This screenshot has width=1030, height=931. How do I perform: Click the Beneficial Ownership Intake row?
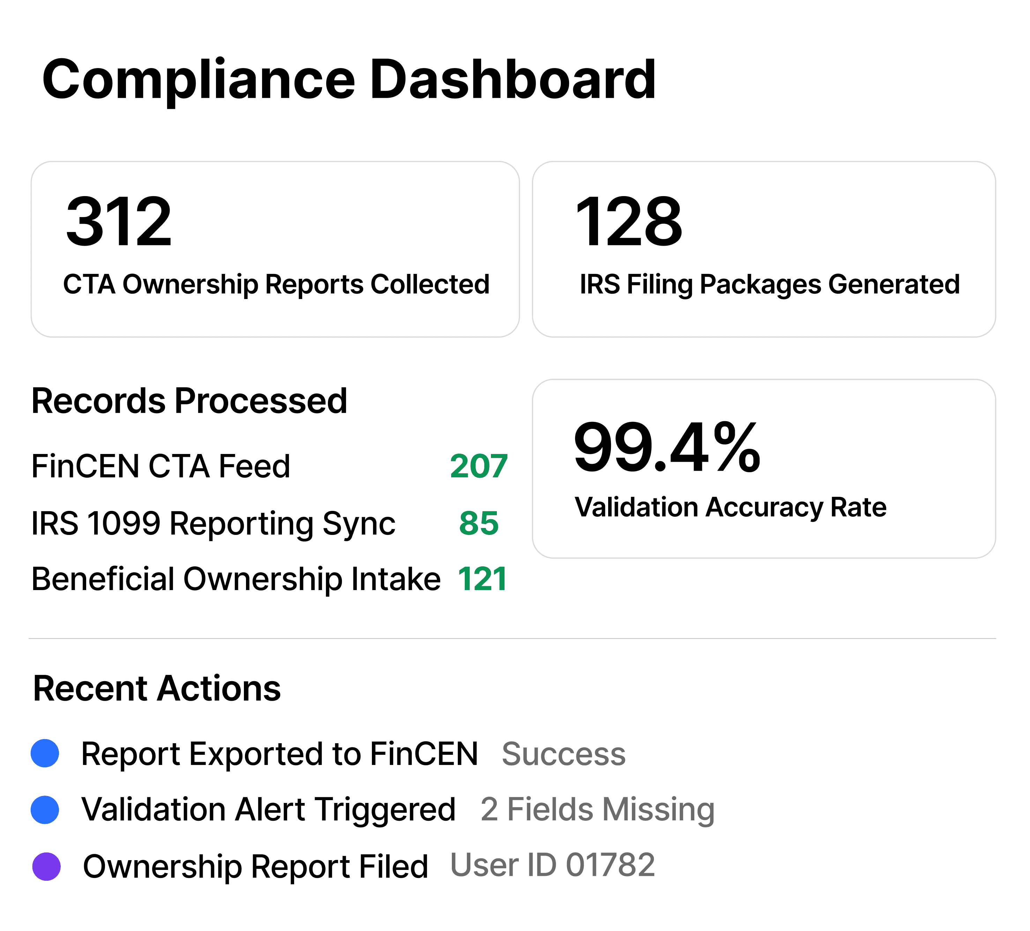(270, 579)
